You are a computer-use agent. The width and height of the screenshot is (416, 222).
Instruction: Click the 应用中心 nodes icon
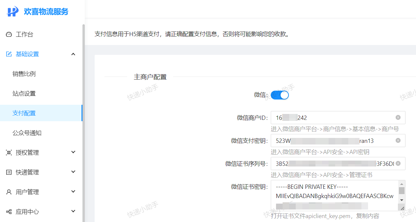point(9,212)
